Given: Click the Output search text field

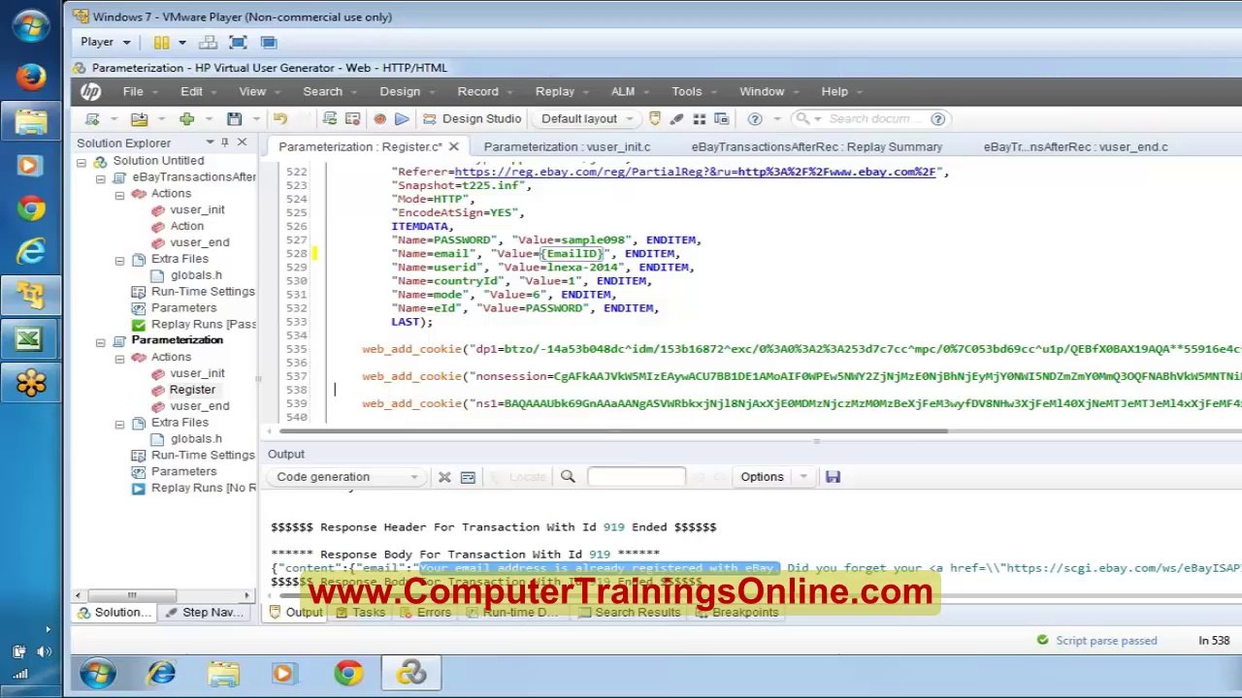Looking at the screenshot, I should point(636,477).
